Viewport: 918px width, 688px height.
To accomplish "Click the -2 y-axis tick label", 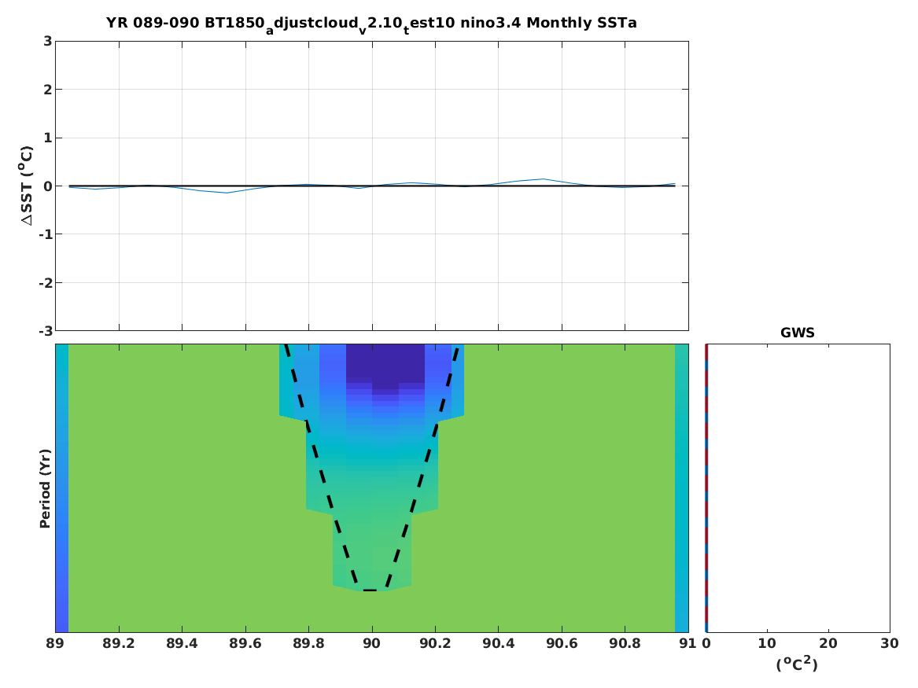I will click(45, 283).
